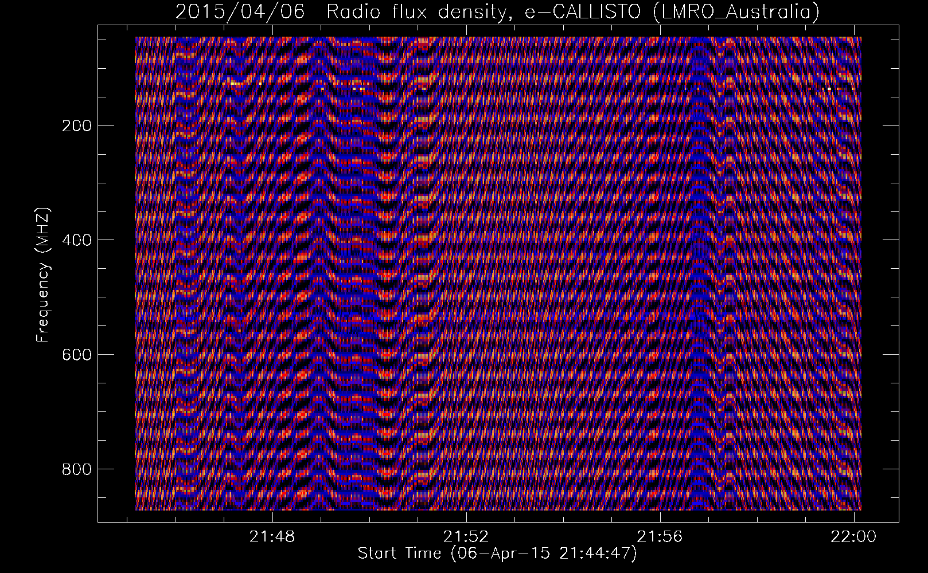Screen dimensions: 928x573
Task: Select the "Start Time (06-Apr-15 21:44:47)" x-axis label
Action: click(x=497, y=554)
